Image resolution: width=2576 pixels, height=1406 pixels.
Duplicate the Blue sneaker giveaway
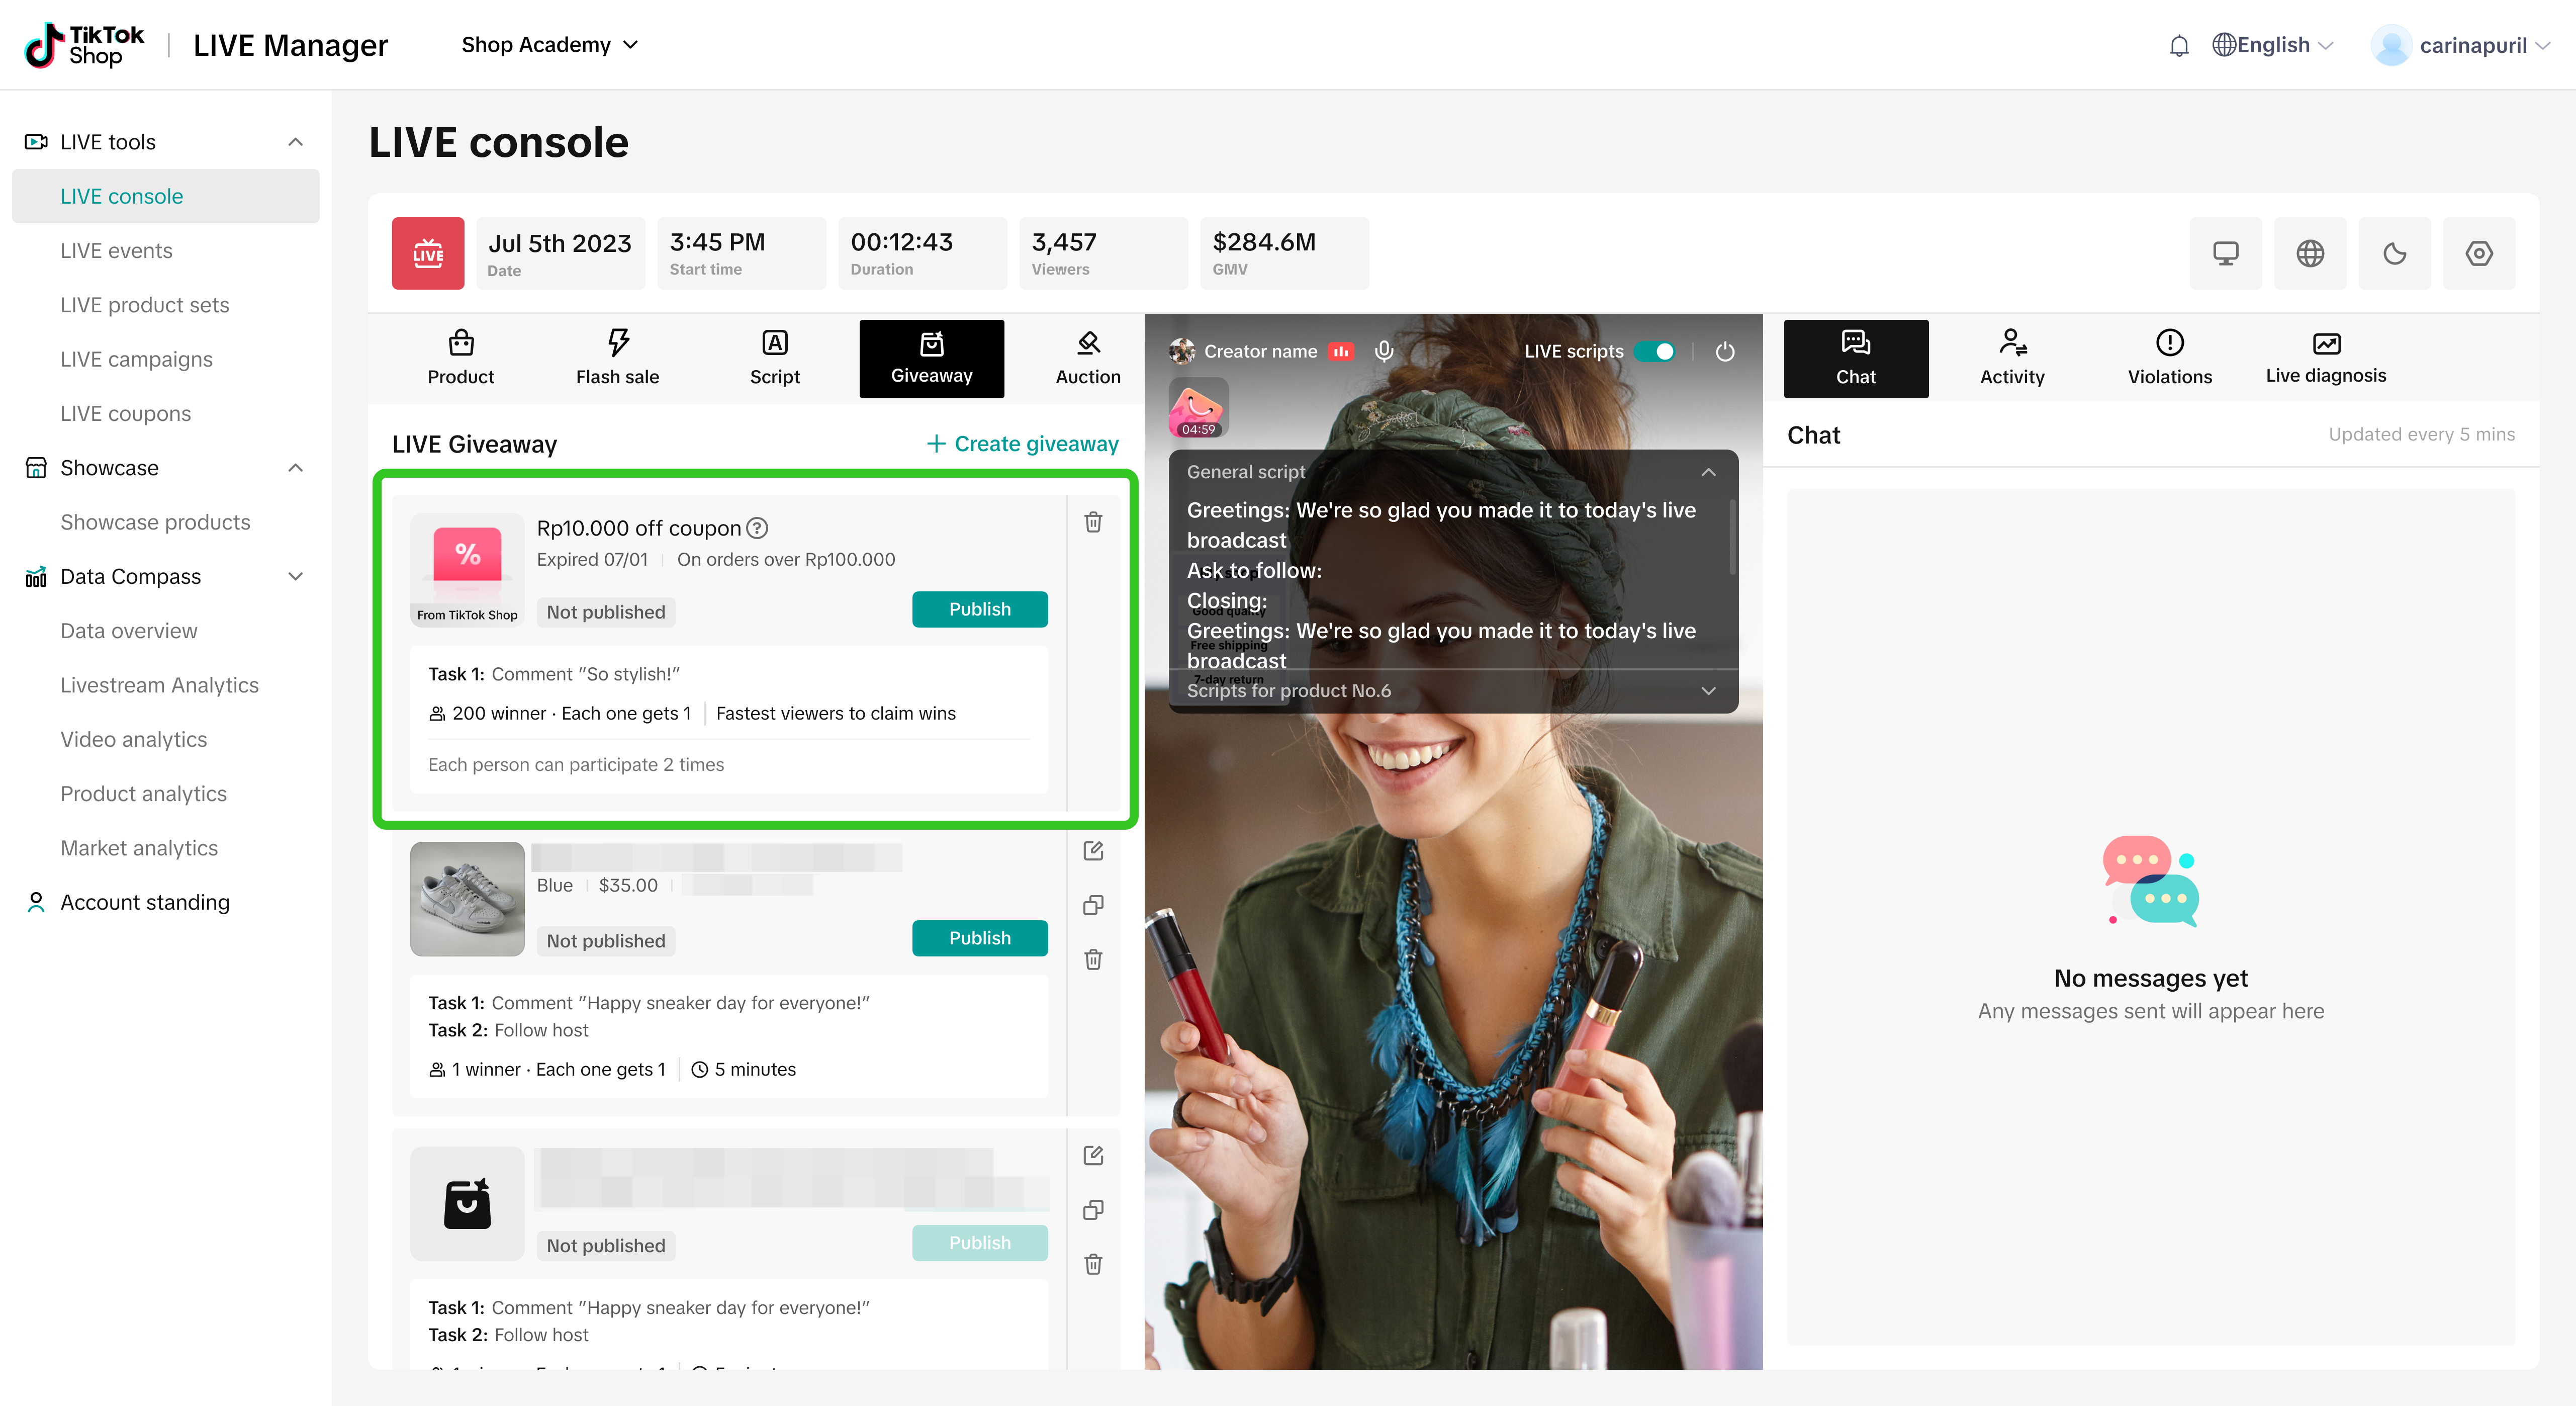[x=1093, y=905]
